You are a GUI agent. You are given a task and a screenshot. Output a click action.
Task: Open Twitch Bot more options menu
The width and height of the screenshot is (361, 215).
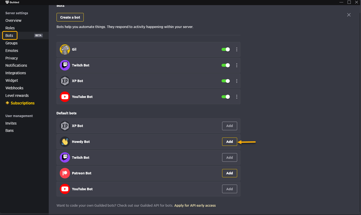point(237,65)
